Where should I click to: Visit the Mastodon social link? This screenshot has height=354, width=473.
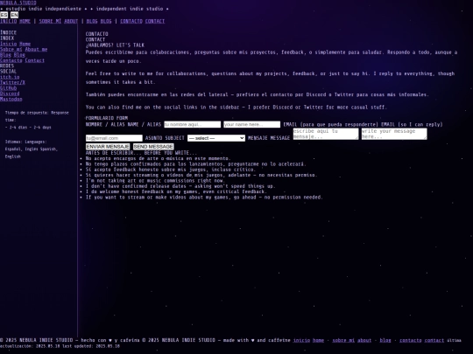[x=11, y=99]
